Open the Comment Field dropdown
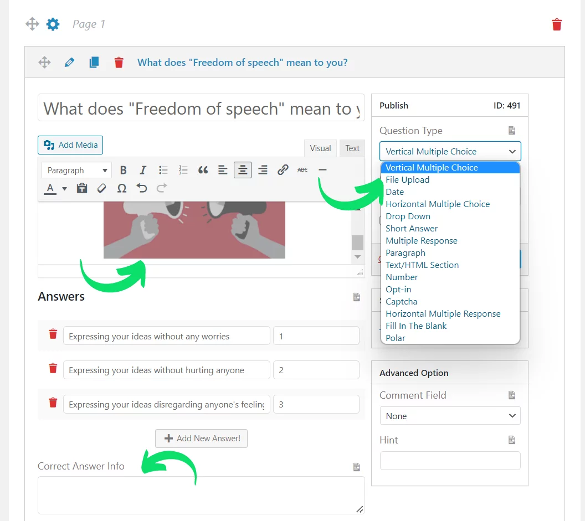Image resolution: width=585 pixels, height=521 pixels. [450, 416]
